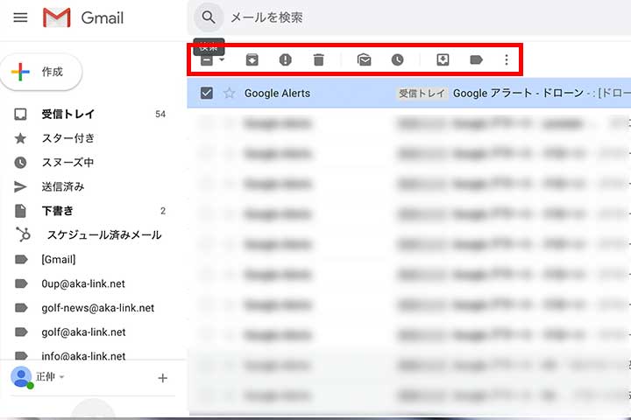Screen dimensions: 631x420
Task: Click the 作成 compose button
Action: point(41,72)
